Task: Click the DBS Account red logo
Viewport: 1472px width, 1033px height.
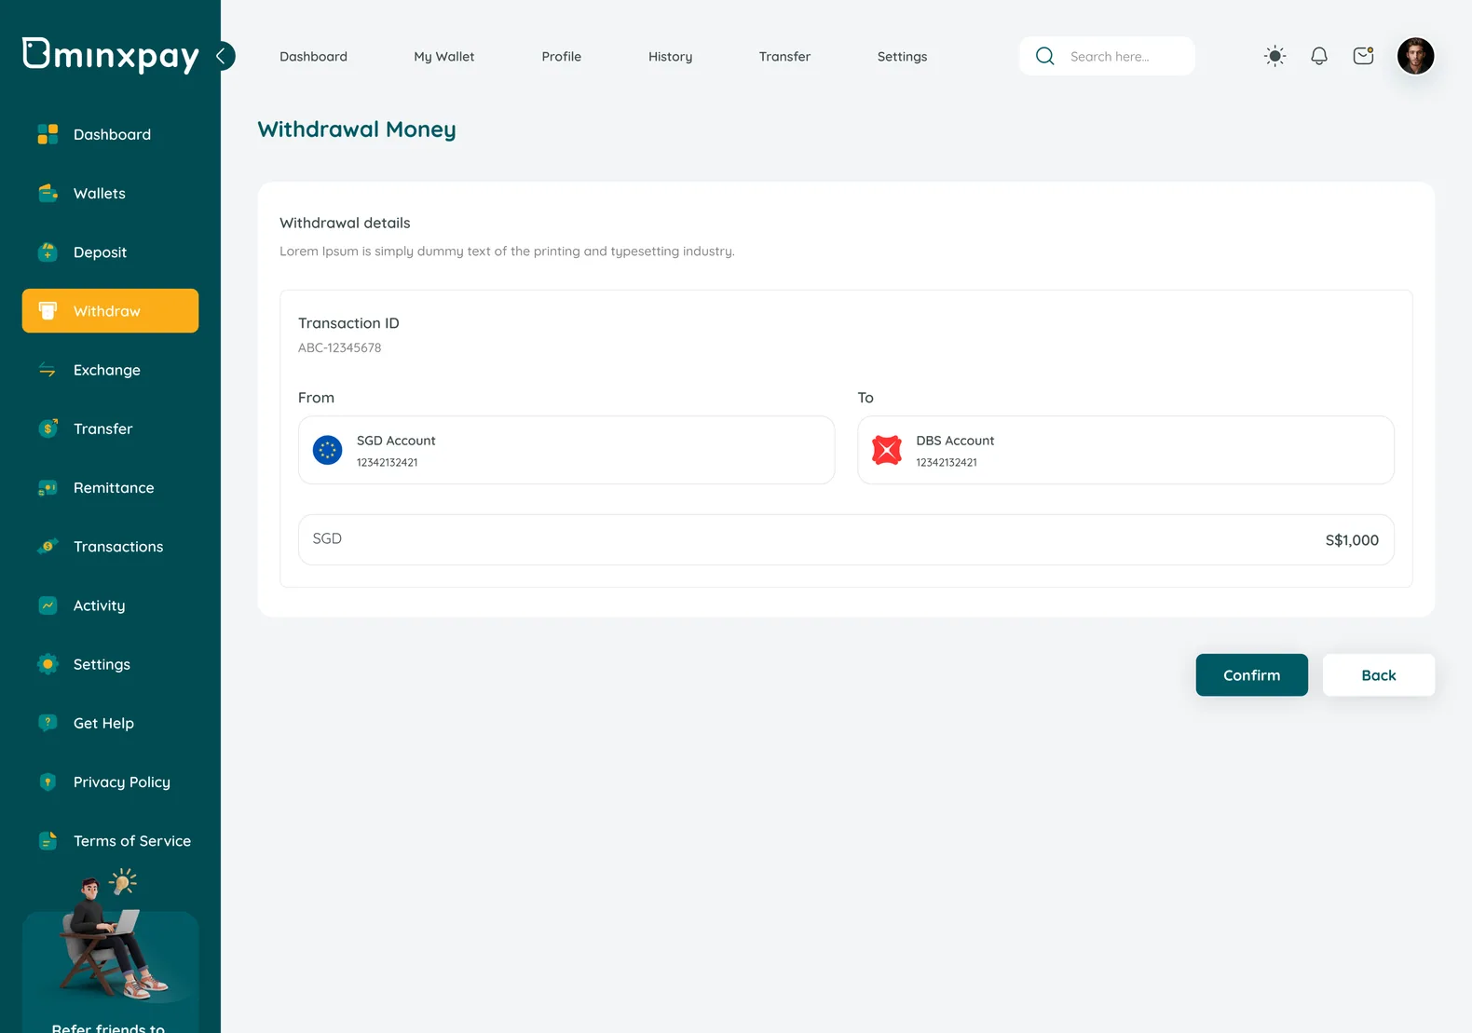Action: tap(887, 450)
